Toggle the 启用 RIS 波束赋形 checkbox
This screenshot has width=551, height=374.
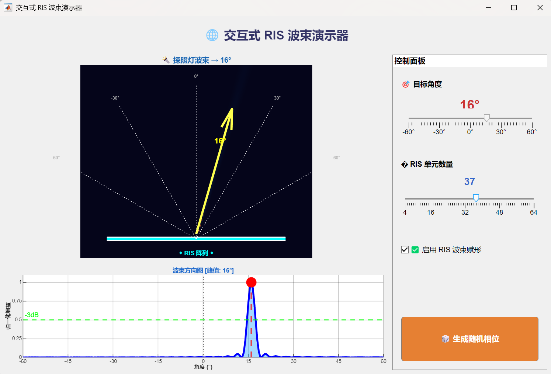pyautogui.click(x=405, y=250)
